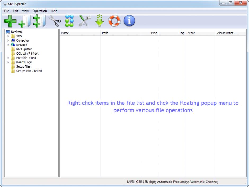
Task: Open the Operation menu
Action: [x=40, y=11]
